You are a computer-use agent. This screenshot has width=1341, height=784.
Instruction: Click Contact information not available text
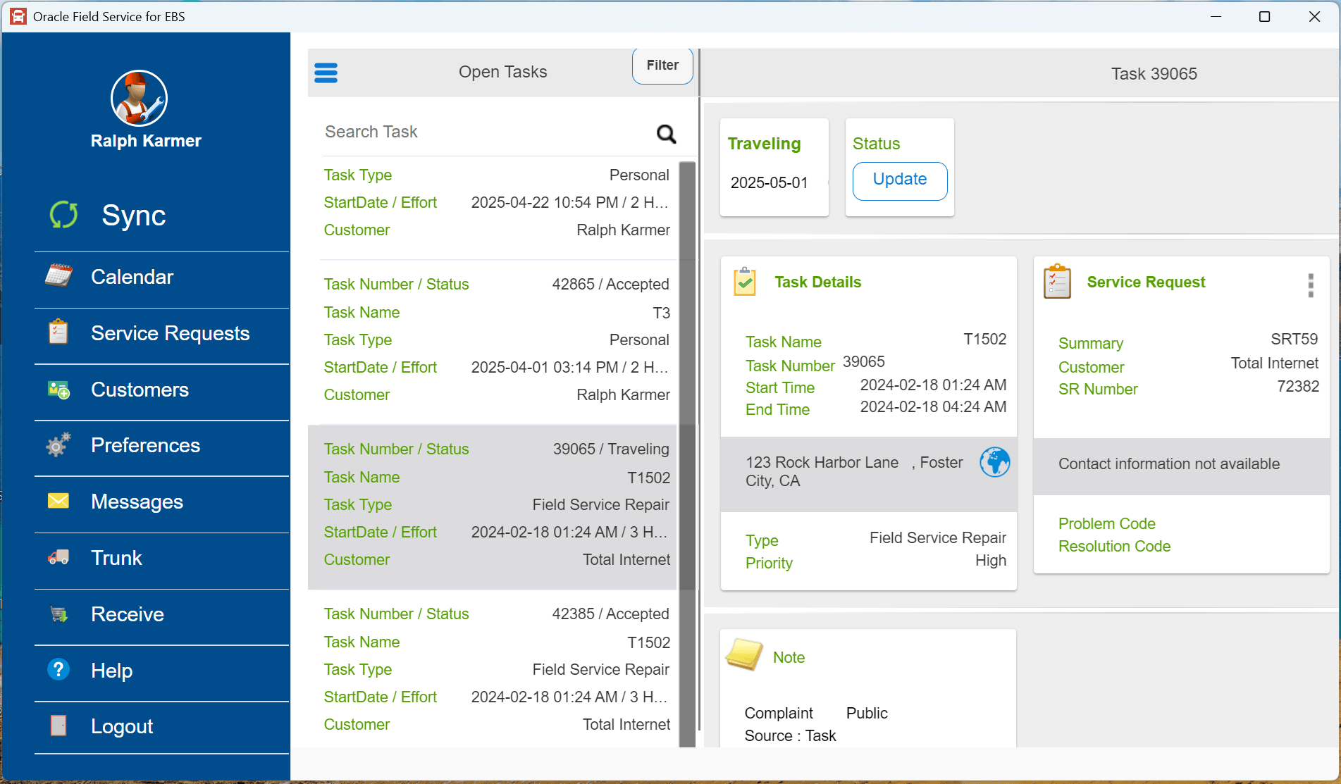[x=1169, y=464]
